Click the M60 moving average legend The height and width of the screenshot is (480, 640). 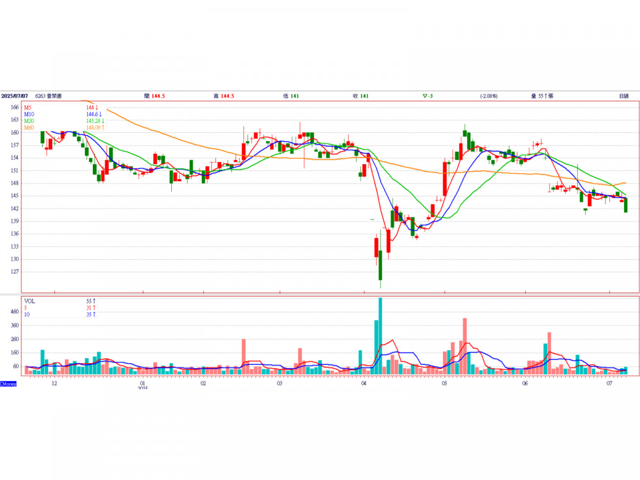(29, 127)
